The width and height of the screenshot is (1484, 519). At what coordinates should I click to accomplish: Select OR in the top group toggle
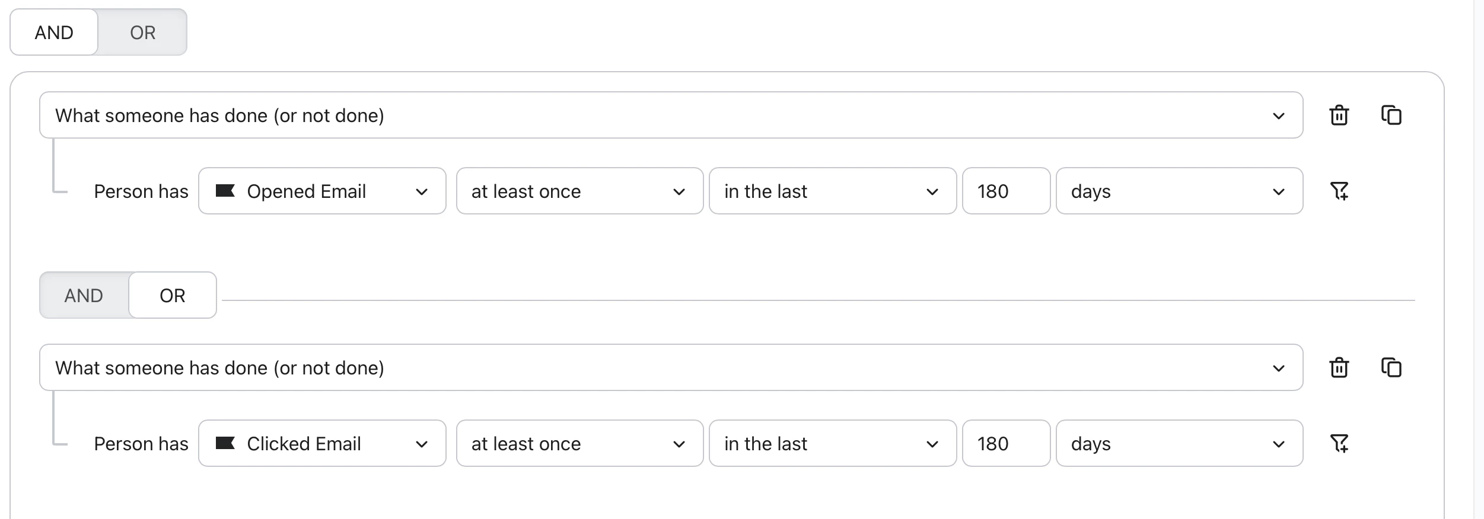142,33
